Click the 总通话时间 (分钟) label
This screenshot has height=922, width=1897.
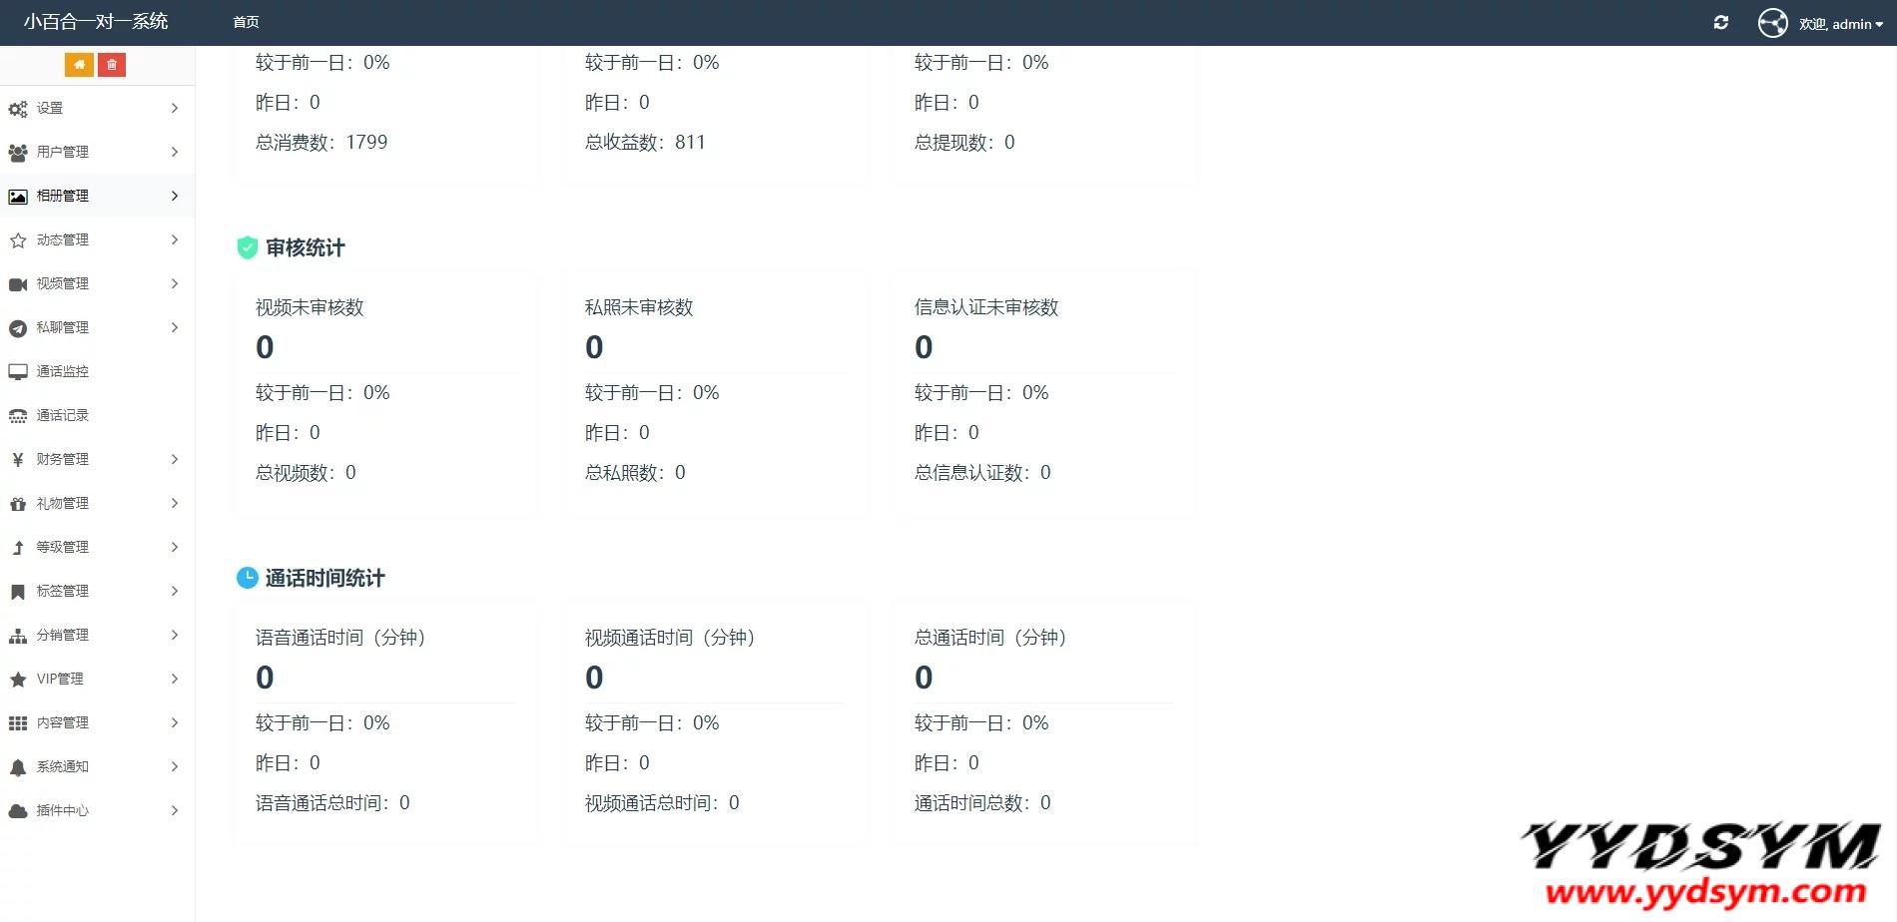coord(990,638)
